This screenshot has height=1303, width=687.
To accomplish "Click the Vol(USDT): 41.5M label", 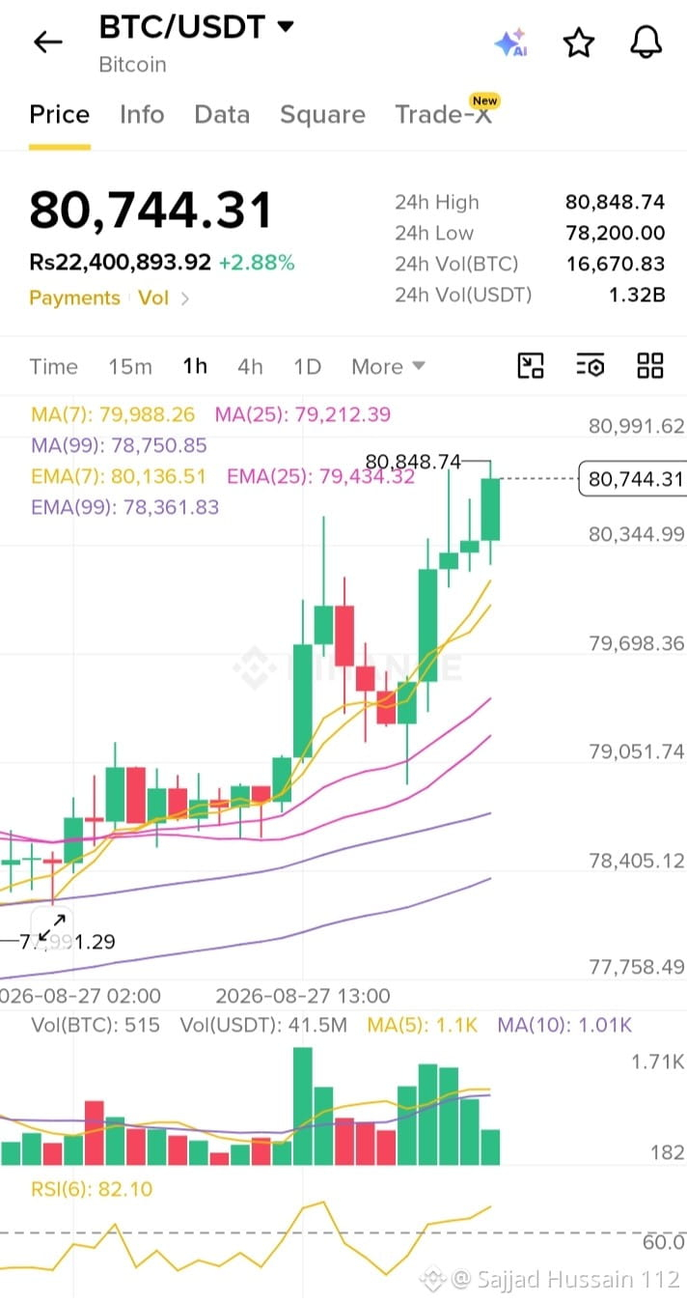I will tap(263, 1025).
